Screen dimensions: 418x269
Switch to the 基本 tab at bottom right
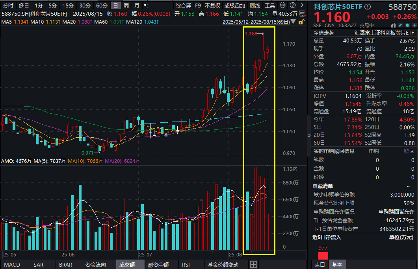pyautogui.click(x=338, y=265)
